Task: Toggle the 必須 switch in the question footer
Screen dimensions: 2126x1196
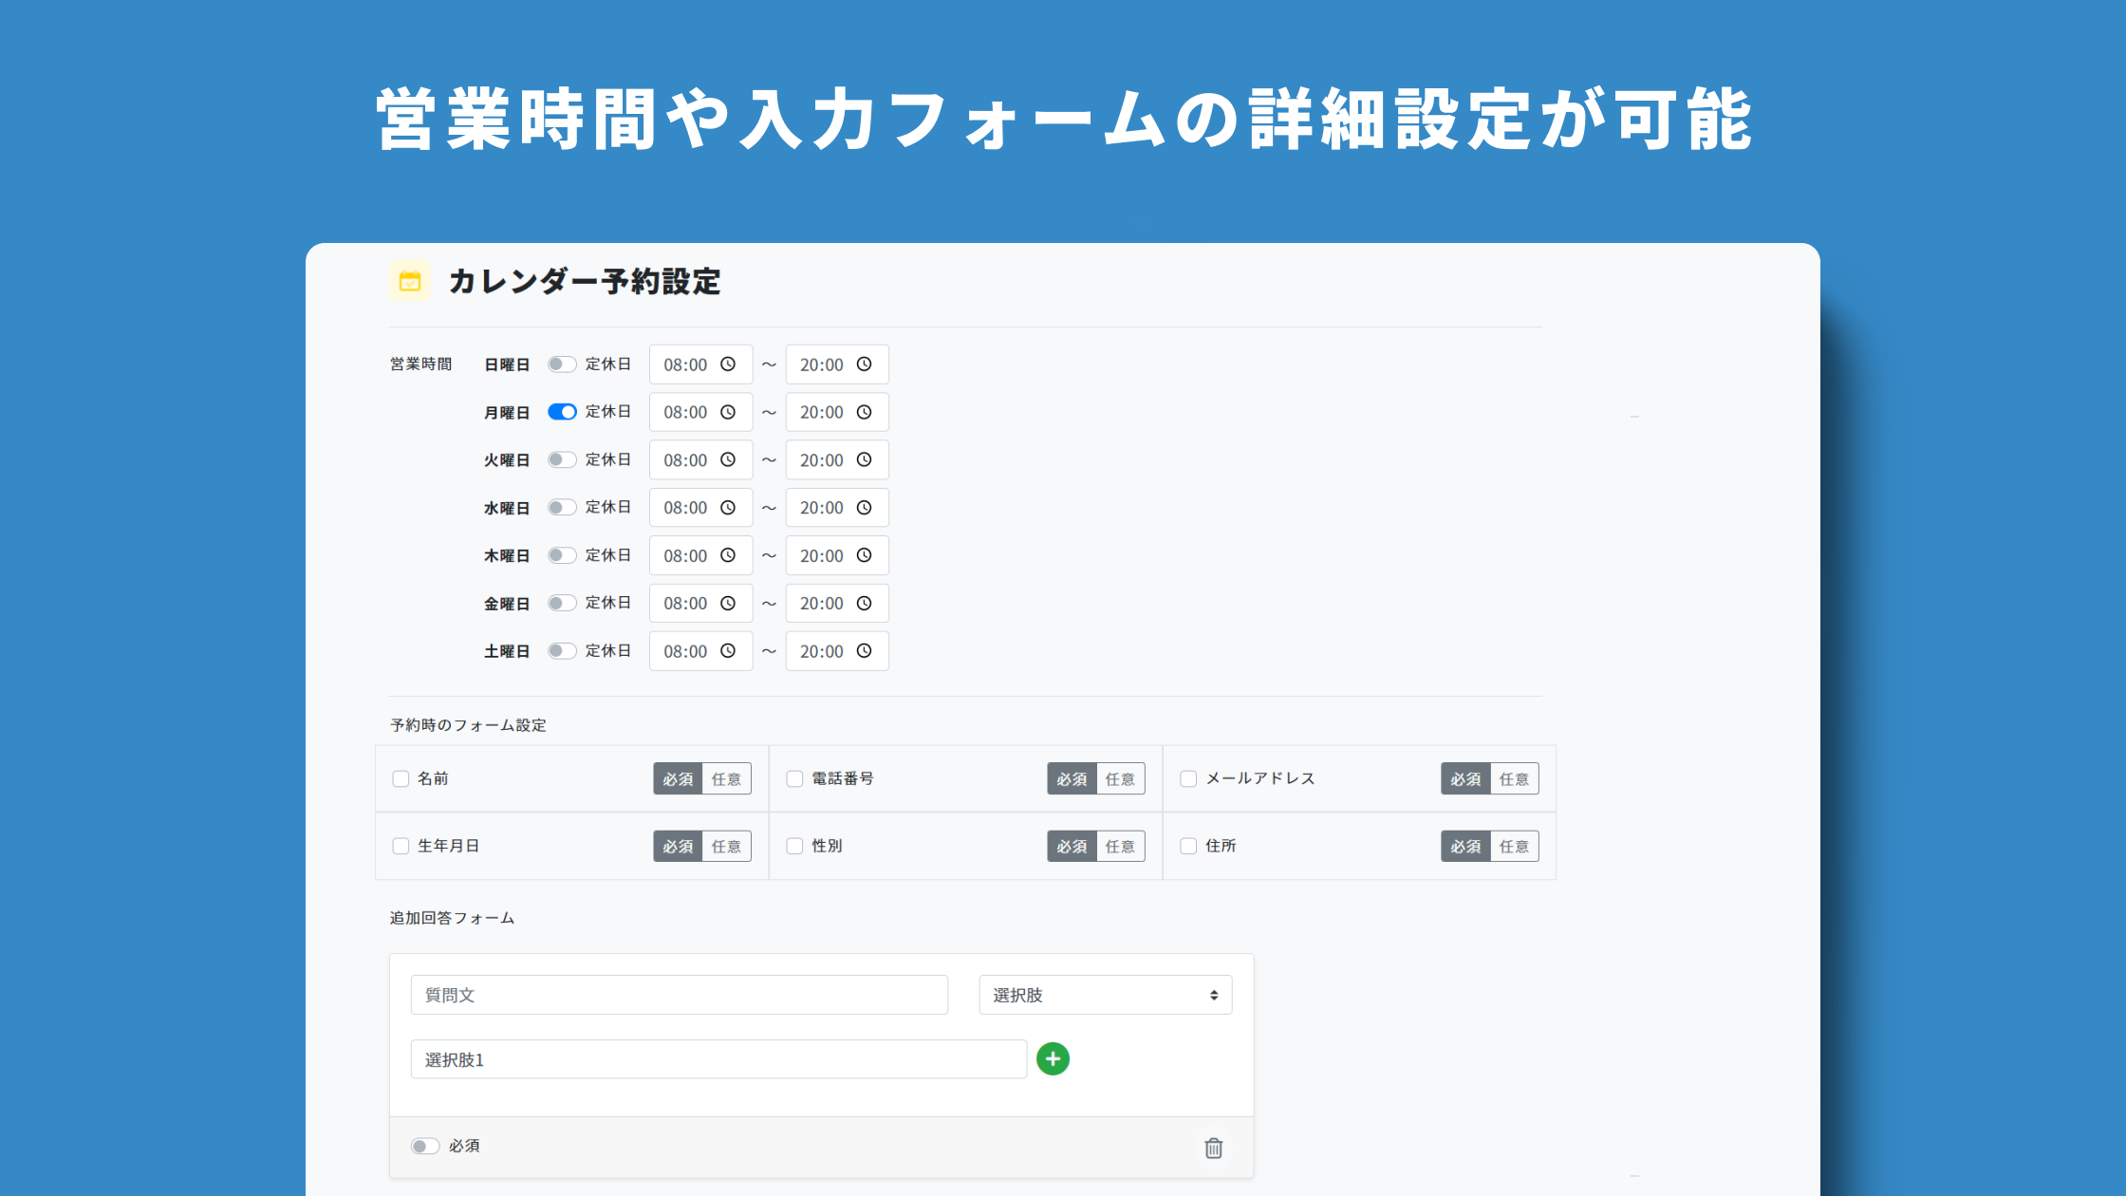Action: tap(425, 1146)
